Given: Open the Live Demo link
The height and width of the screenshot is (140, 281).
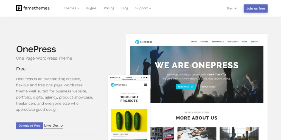Looking at the screenshot, I should (x=54, y=125).
